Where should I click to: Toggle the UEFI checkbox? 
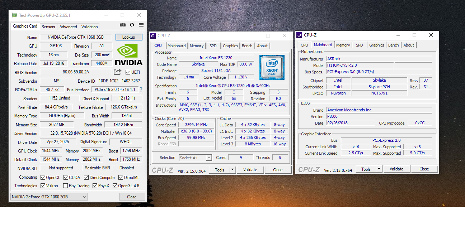click(x=128, y=72)
